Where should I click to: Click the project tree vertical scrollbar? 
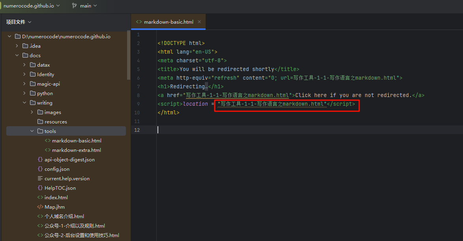(128, 55)
